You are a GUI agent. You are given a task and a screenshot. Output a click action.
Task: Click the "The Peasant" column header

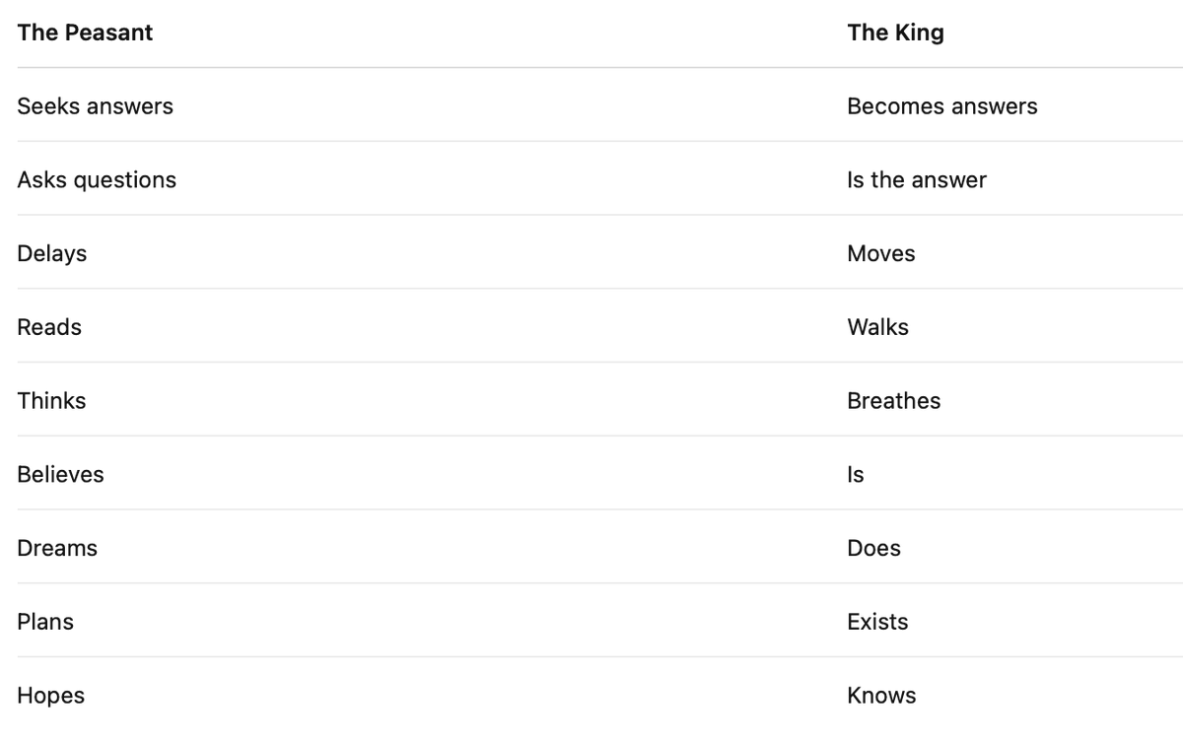pyautogui.click(x=85, y=33)
